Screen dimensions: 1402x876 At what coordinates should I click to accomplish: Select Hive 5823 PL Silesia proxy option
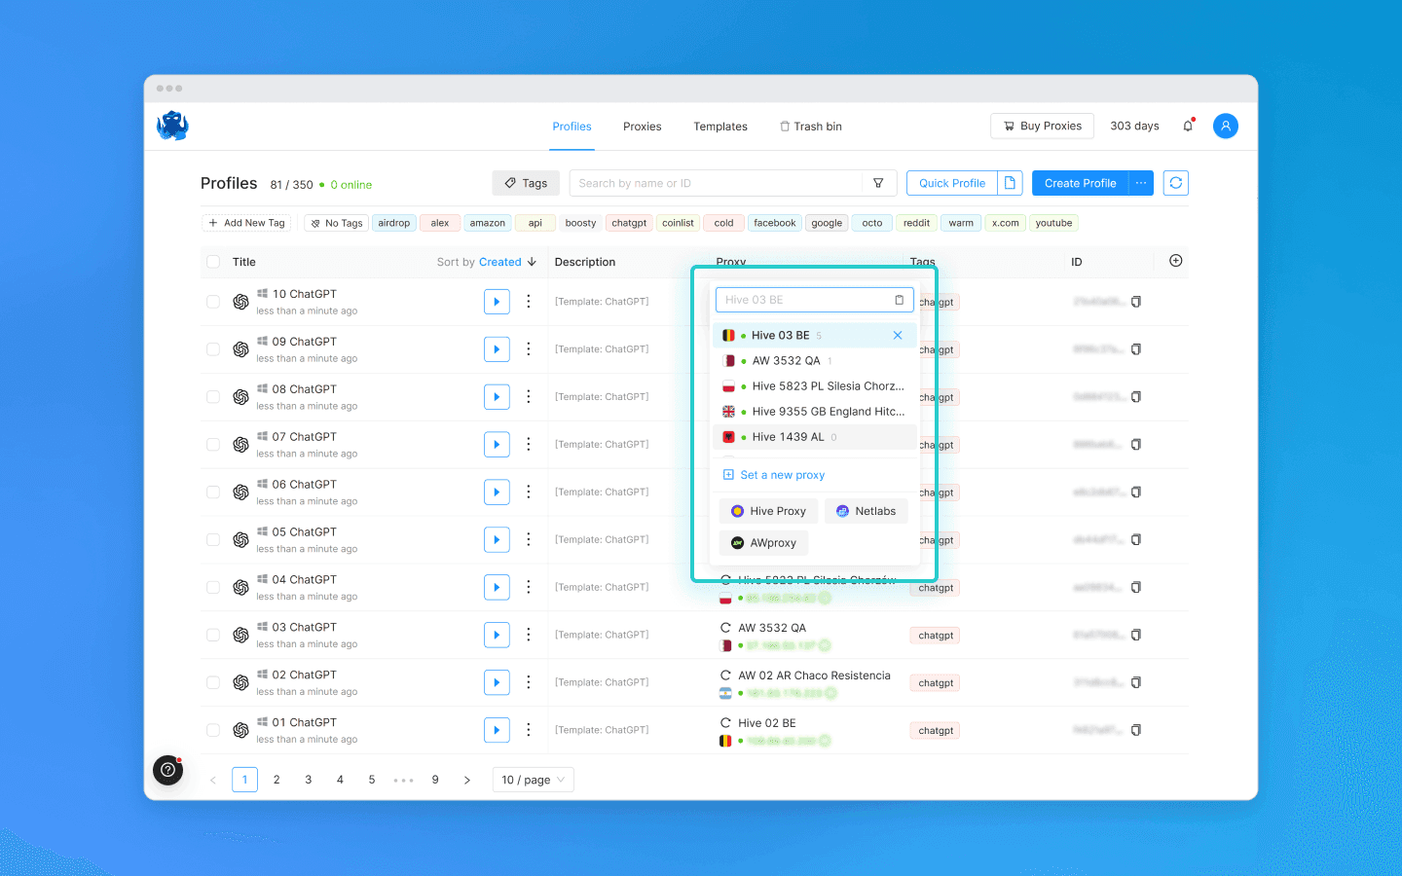click(815, 386)
